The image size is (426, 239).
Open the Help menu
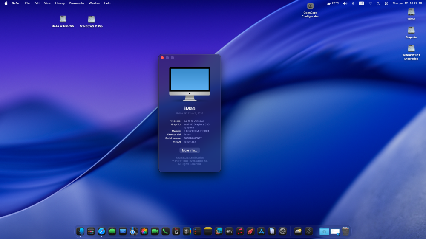point(107,3)
